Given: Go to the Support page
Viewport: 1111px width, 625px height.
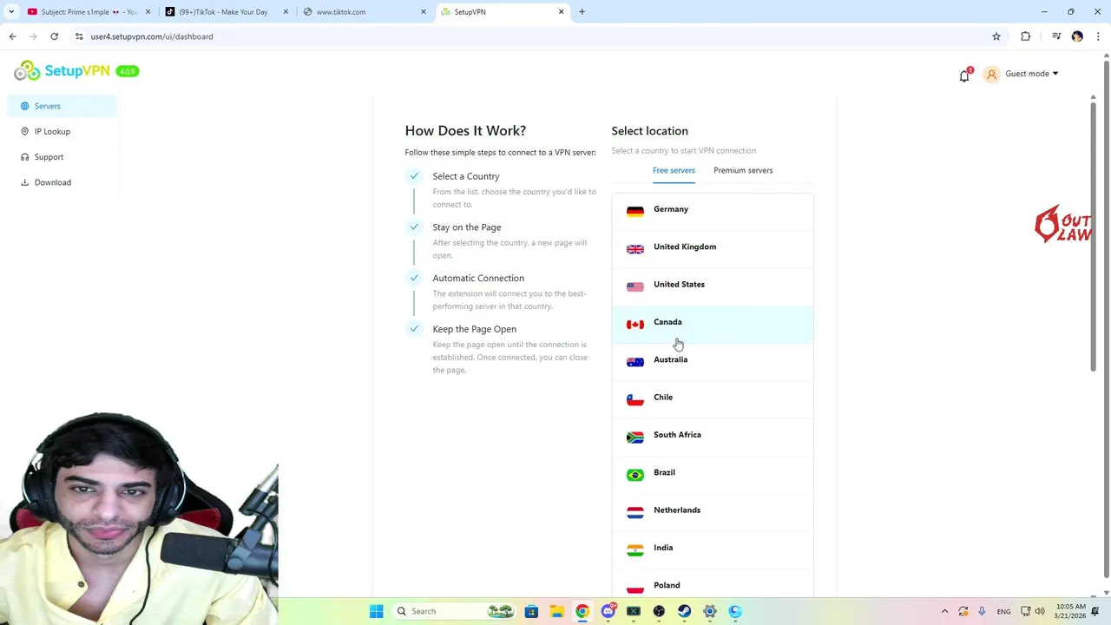Looking at the screenshot, I should (49, 157).
